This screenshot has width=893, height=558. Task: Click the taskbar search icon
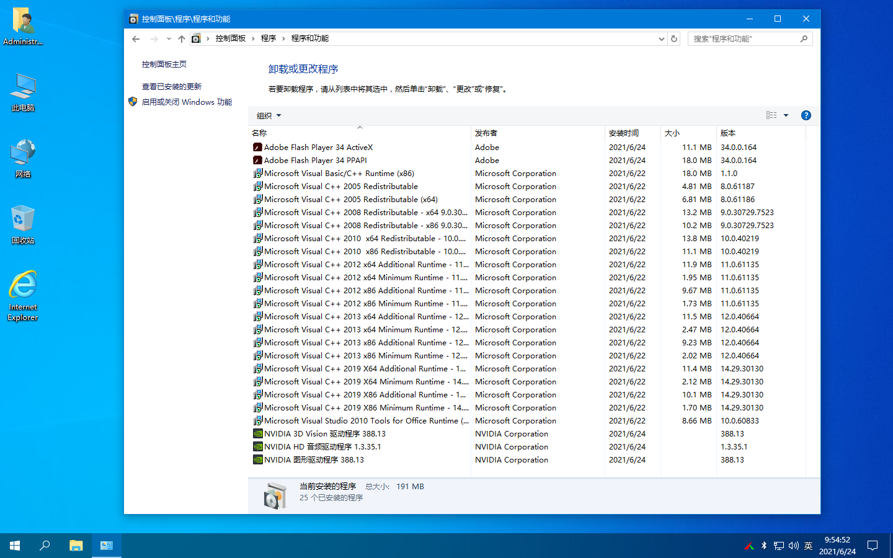pos(45,546)
